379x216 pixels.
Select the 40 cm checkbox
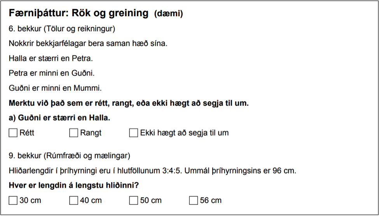tap(73, 200)
